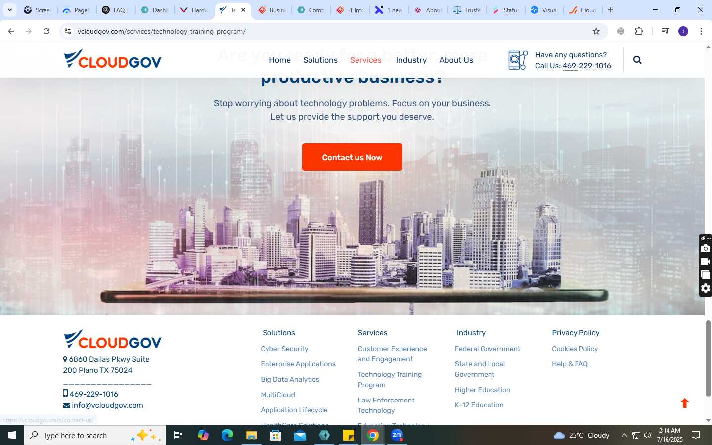Viewport: 712px width, 445px height.
Task: Close the current Technology Training tab
Action: point(243,10)
